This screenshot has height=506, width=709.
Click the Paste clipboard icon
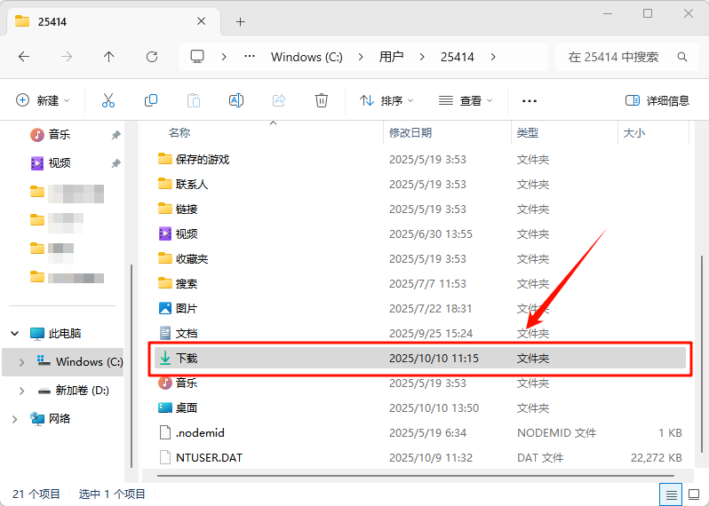click(x=194, y=100)
